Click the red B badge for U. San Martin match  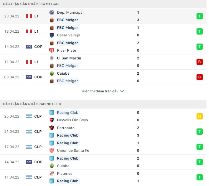pyautogui.click(x=199, y=62)
